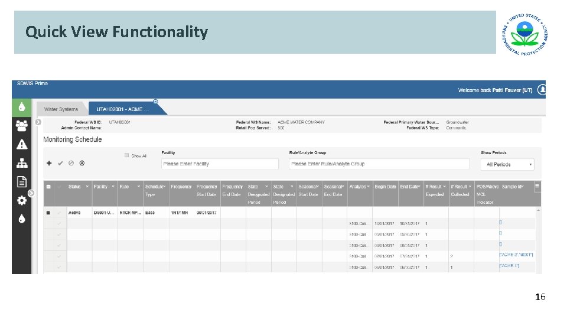Sort by the Frequency column header
Screen dimensions: 567x319
click(x=181, y=187)
